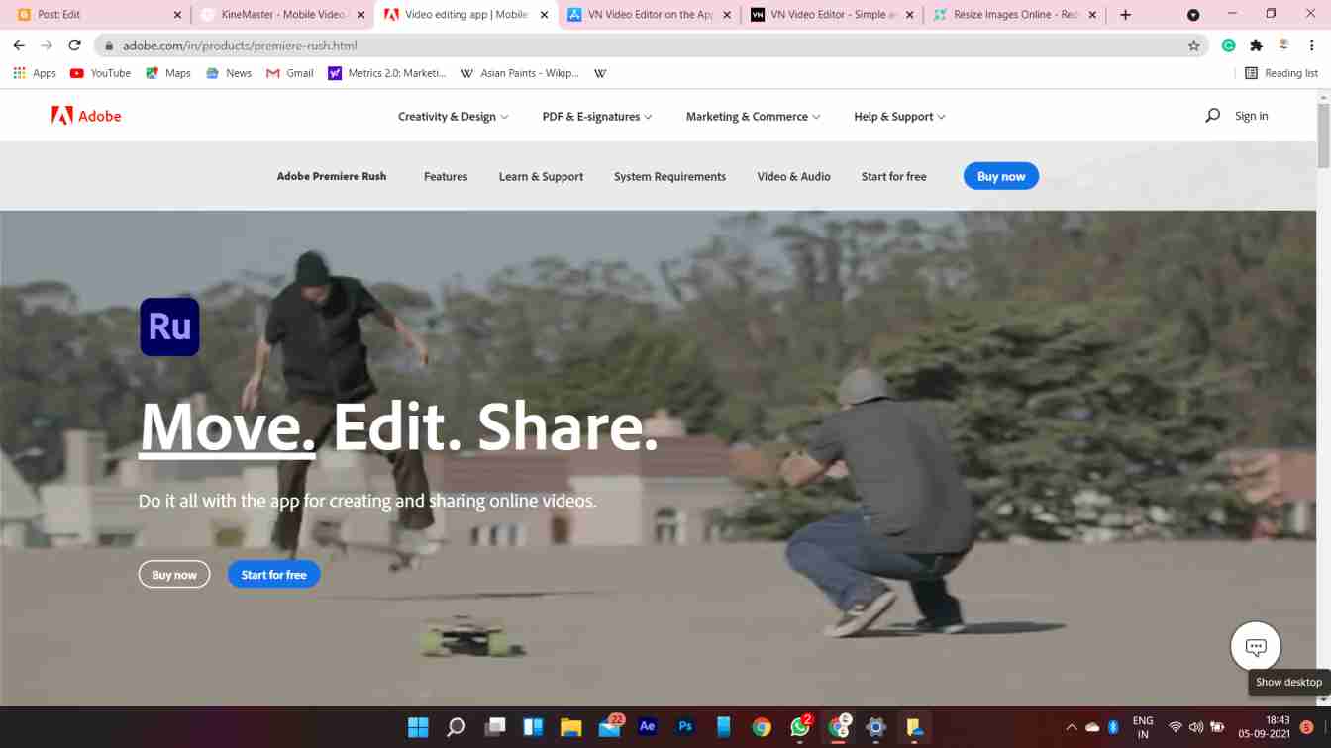Open Maps bookmark
The width and height of the screenshot is (1331, 748).
167,73
